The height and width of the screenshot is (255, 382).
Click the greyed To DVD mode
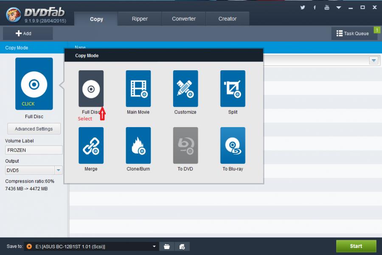[185, 145]
